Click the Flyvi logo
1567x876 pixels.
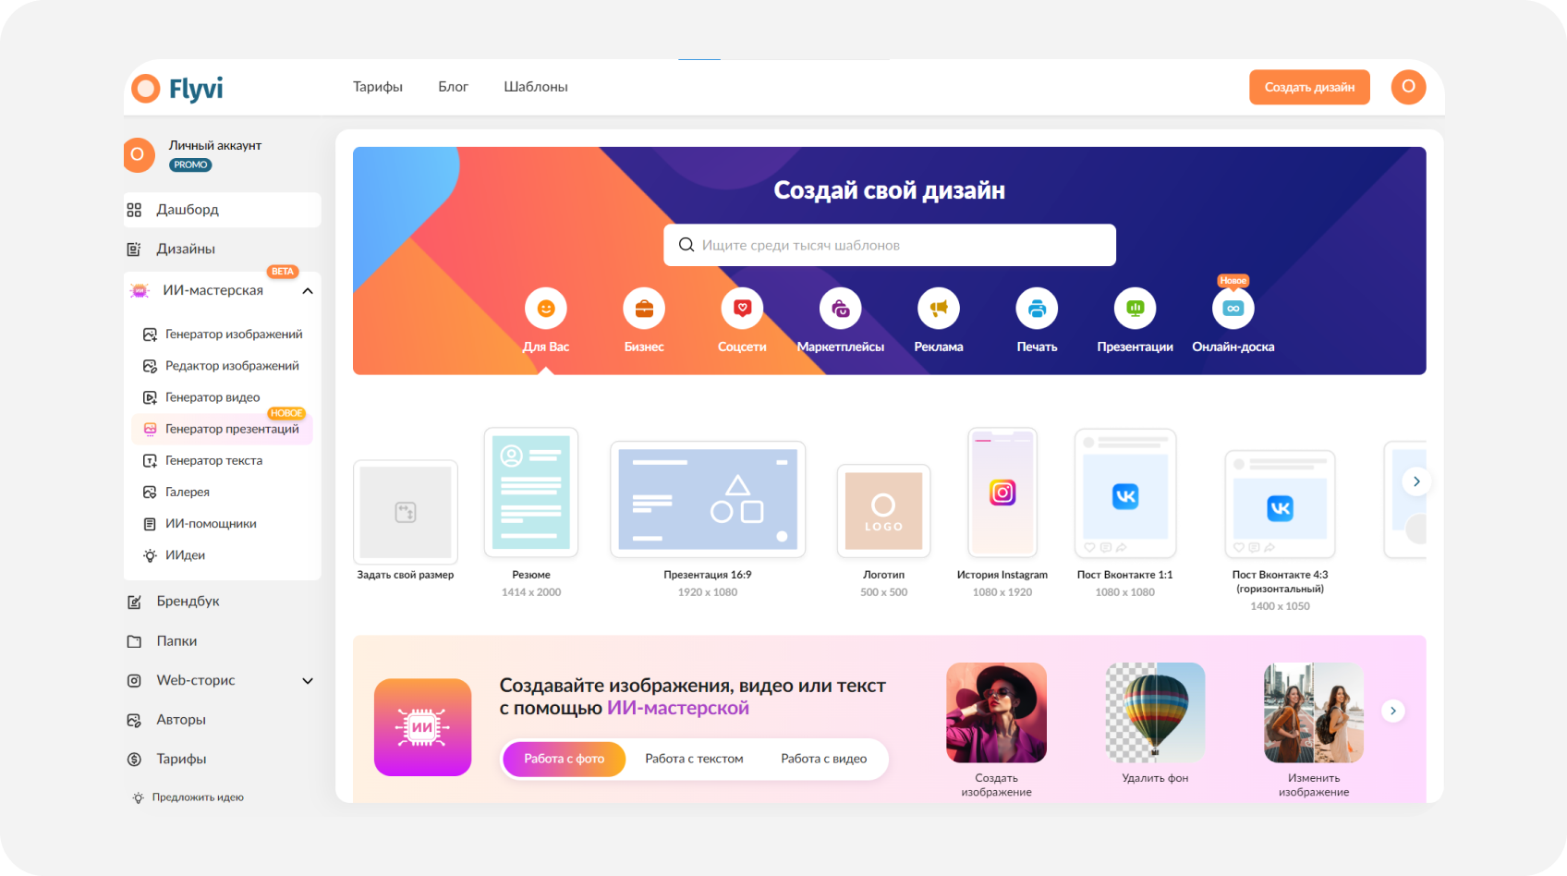(177, 88)
